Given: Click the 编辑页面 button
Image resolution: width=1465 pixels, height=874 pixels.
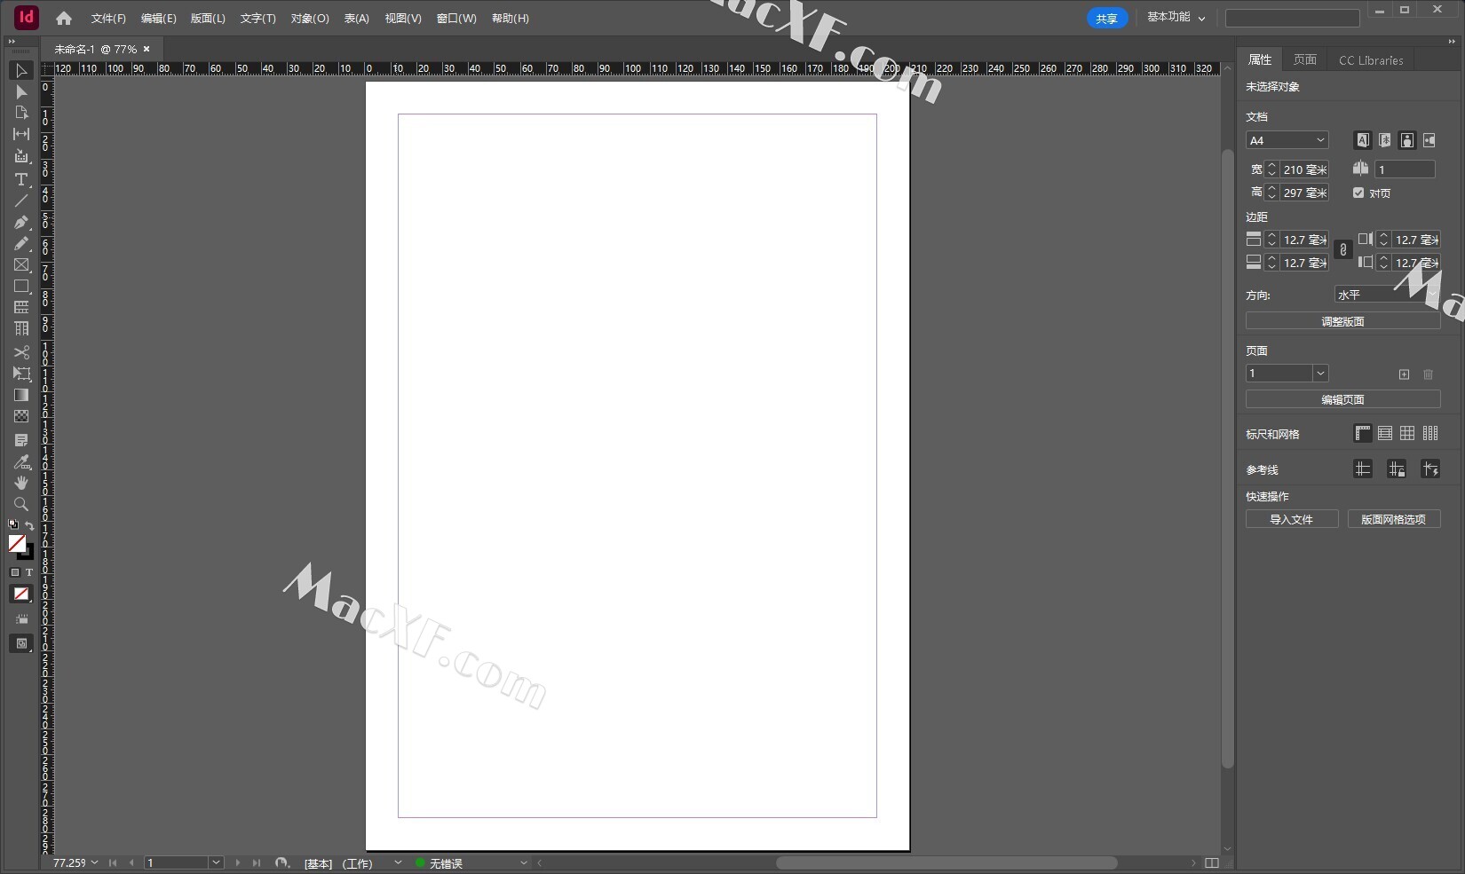Looking at the screenshot, I should pos(1342,399).
